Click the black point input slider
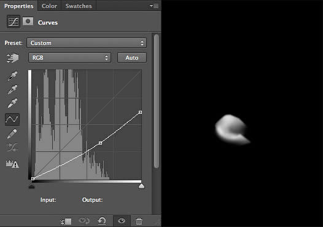This screenshot has width=323, height=227. click(x=31, y=186)
